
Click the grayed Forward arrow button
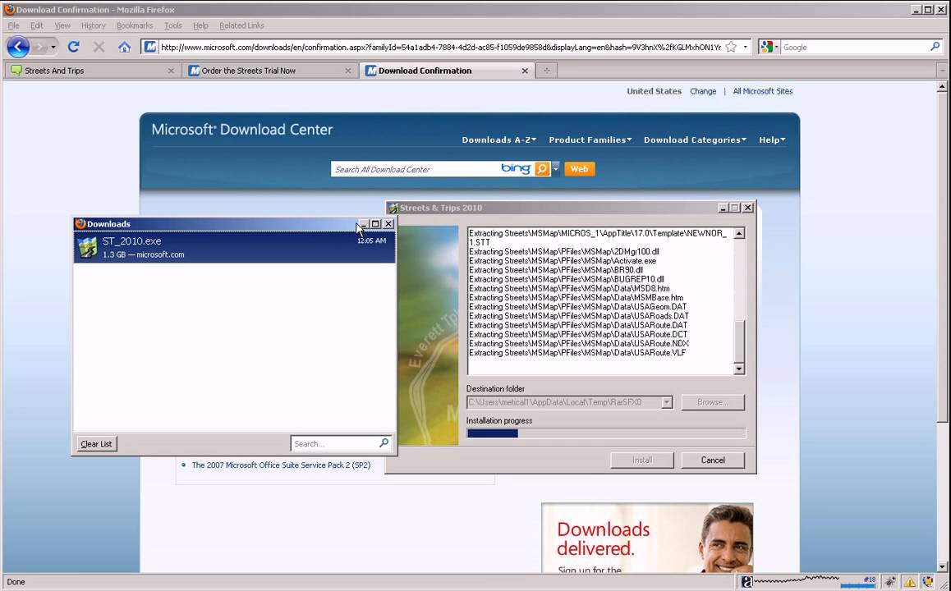[x=39, y=47]
